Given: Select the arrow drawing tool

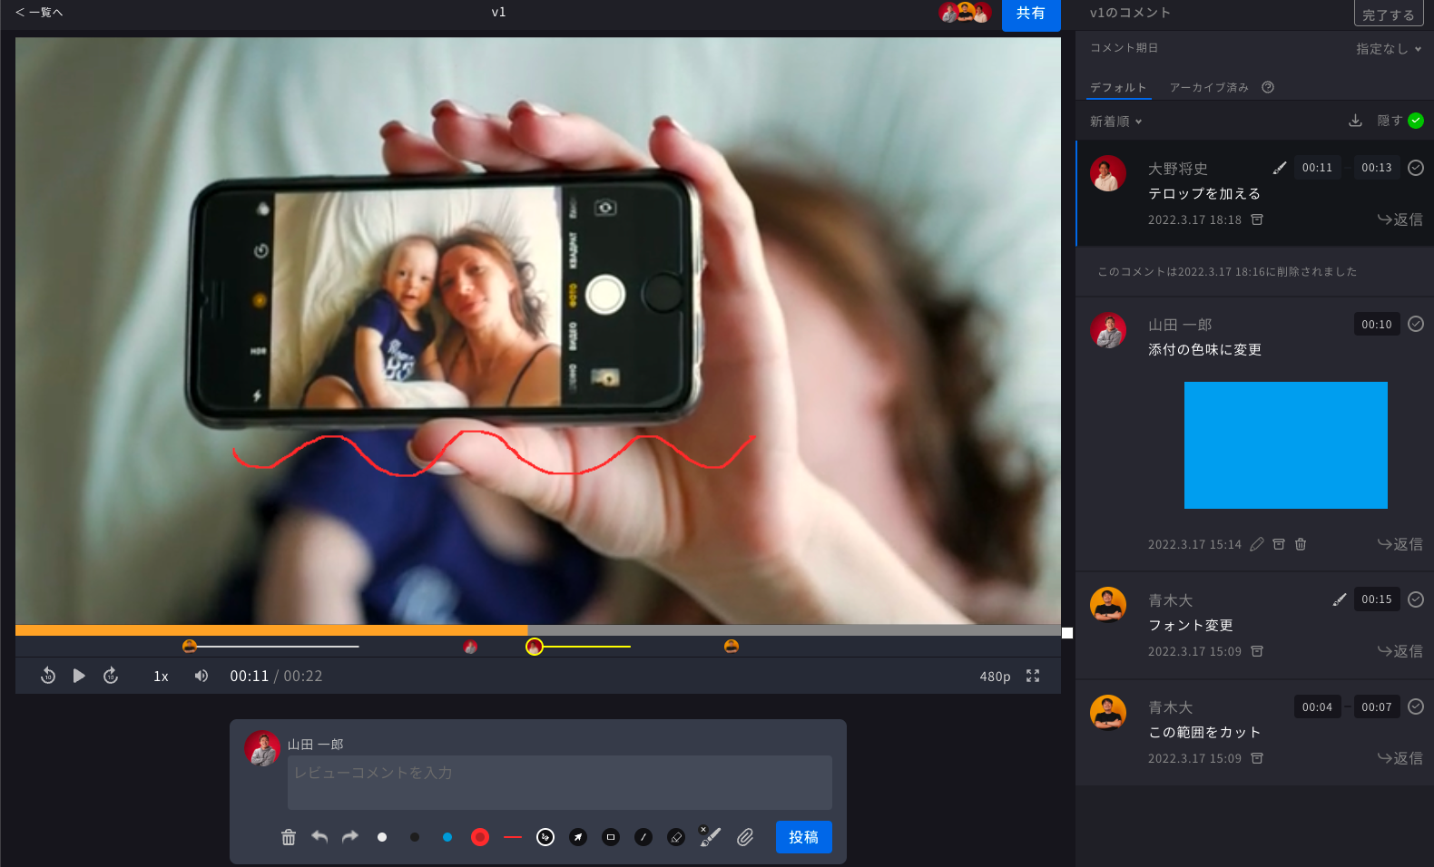Looking at the screenshot, I should point(578,837).
